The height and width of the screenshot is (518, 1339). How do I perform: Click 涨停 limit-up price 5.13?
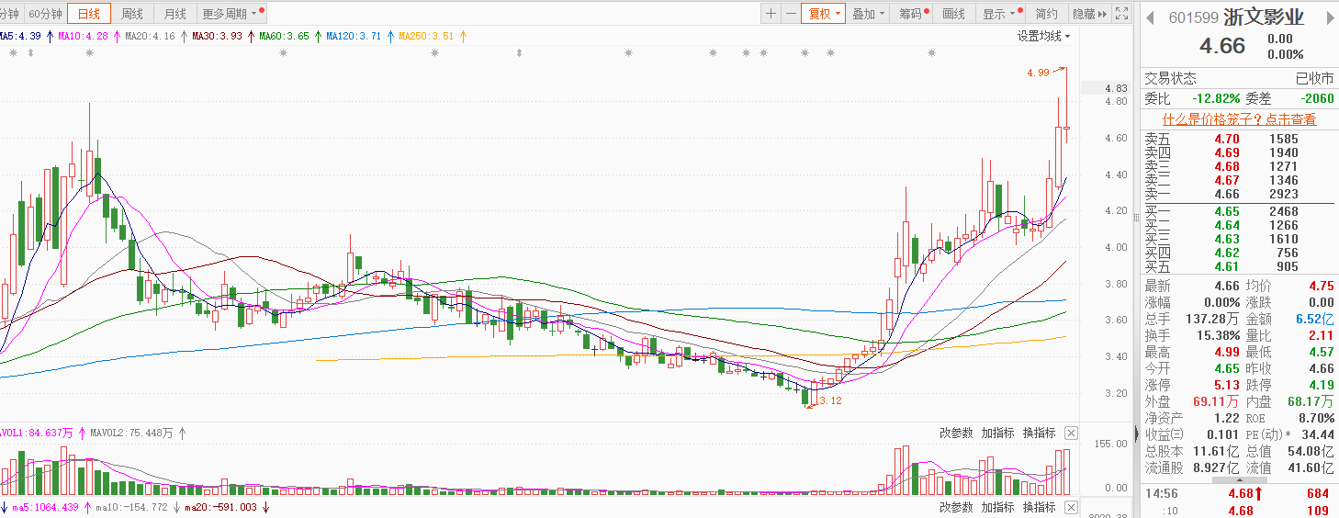click(1227, 386)
